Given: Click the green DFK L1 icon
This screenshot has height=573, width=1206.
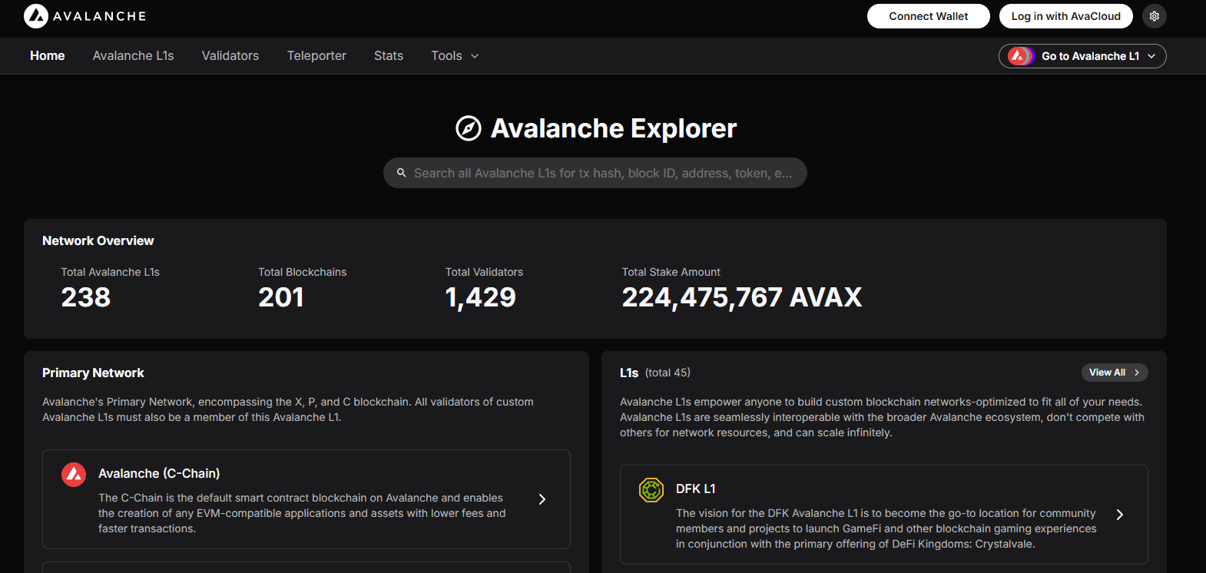Looking at the screenshot, I should click(x=651, y=490).
